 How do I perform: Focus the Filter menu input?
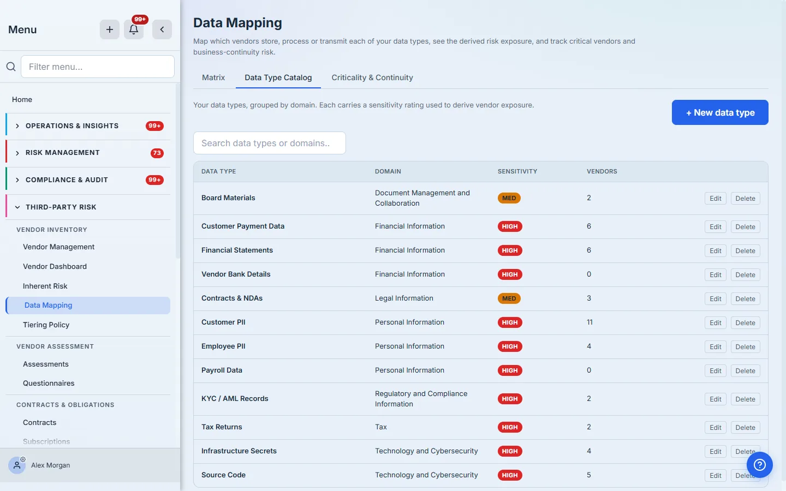coord(98,67)
